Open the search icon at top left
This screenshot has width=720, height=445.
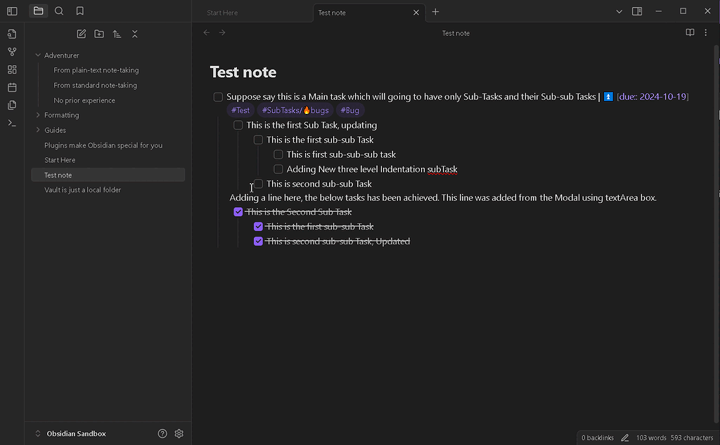click(x=58, y=11)
